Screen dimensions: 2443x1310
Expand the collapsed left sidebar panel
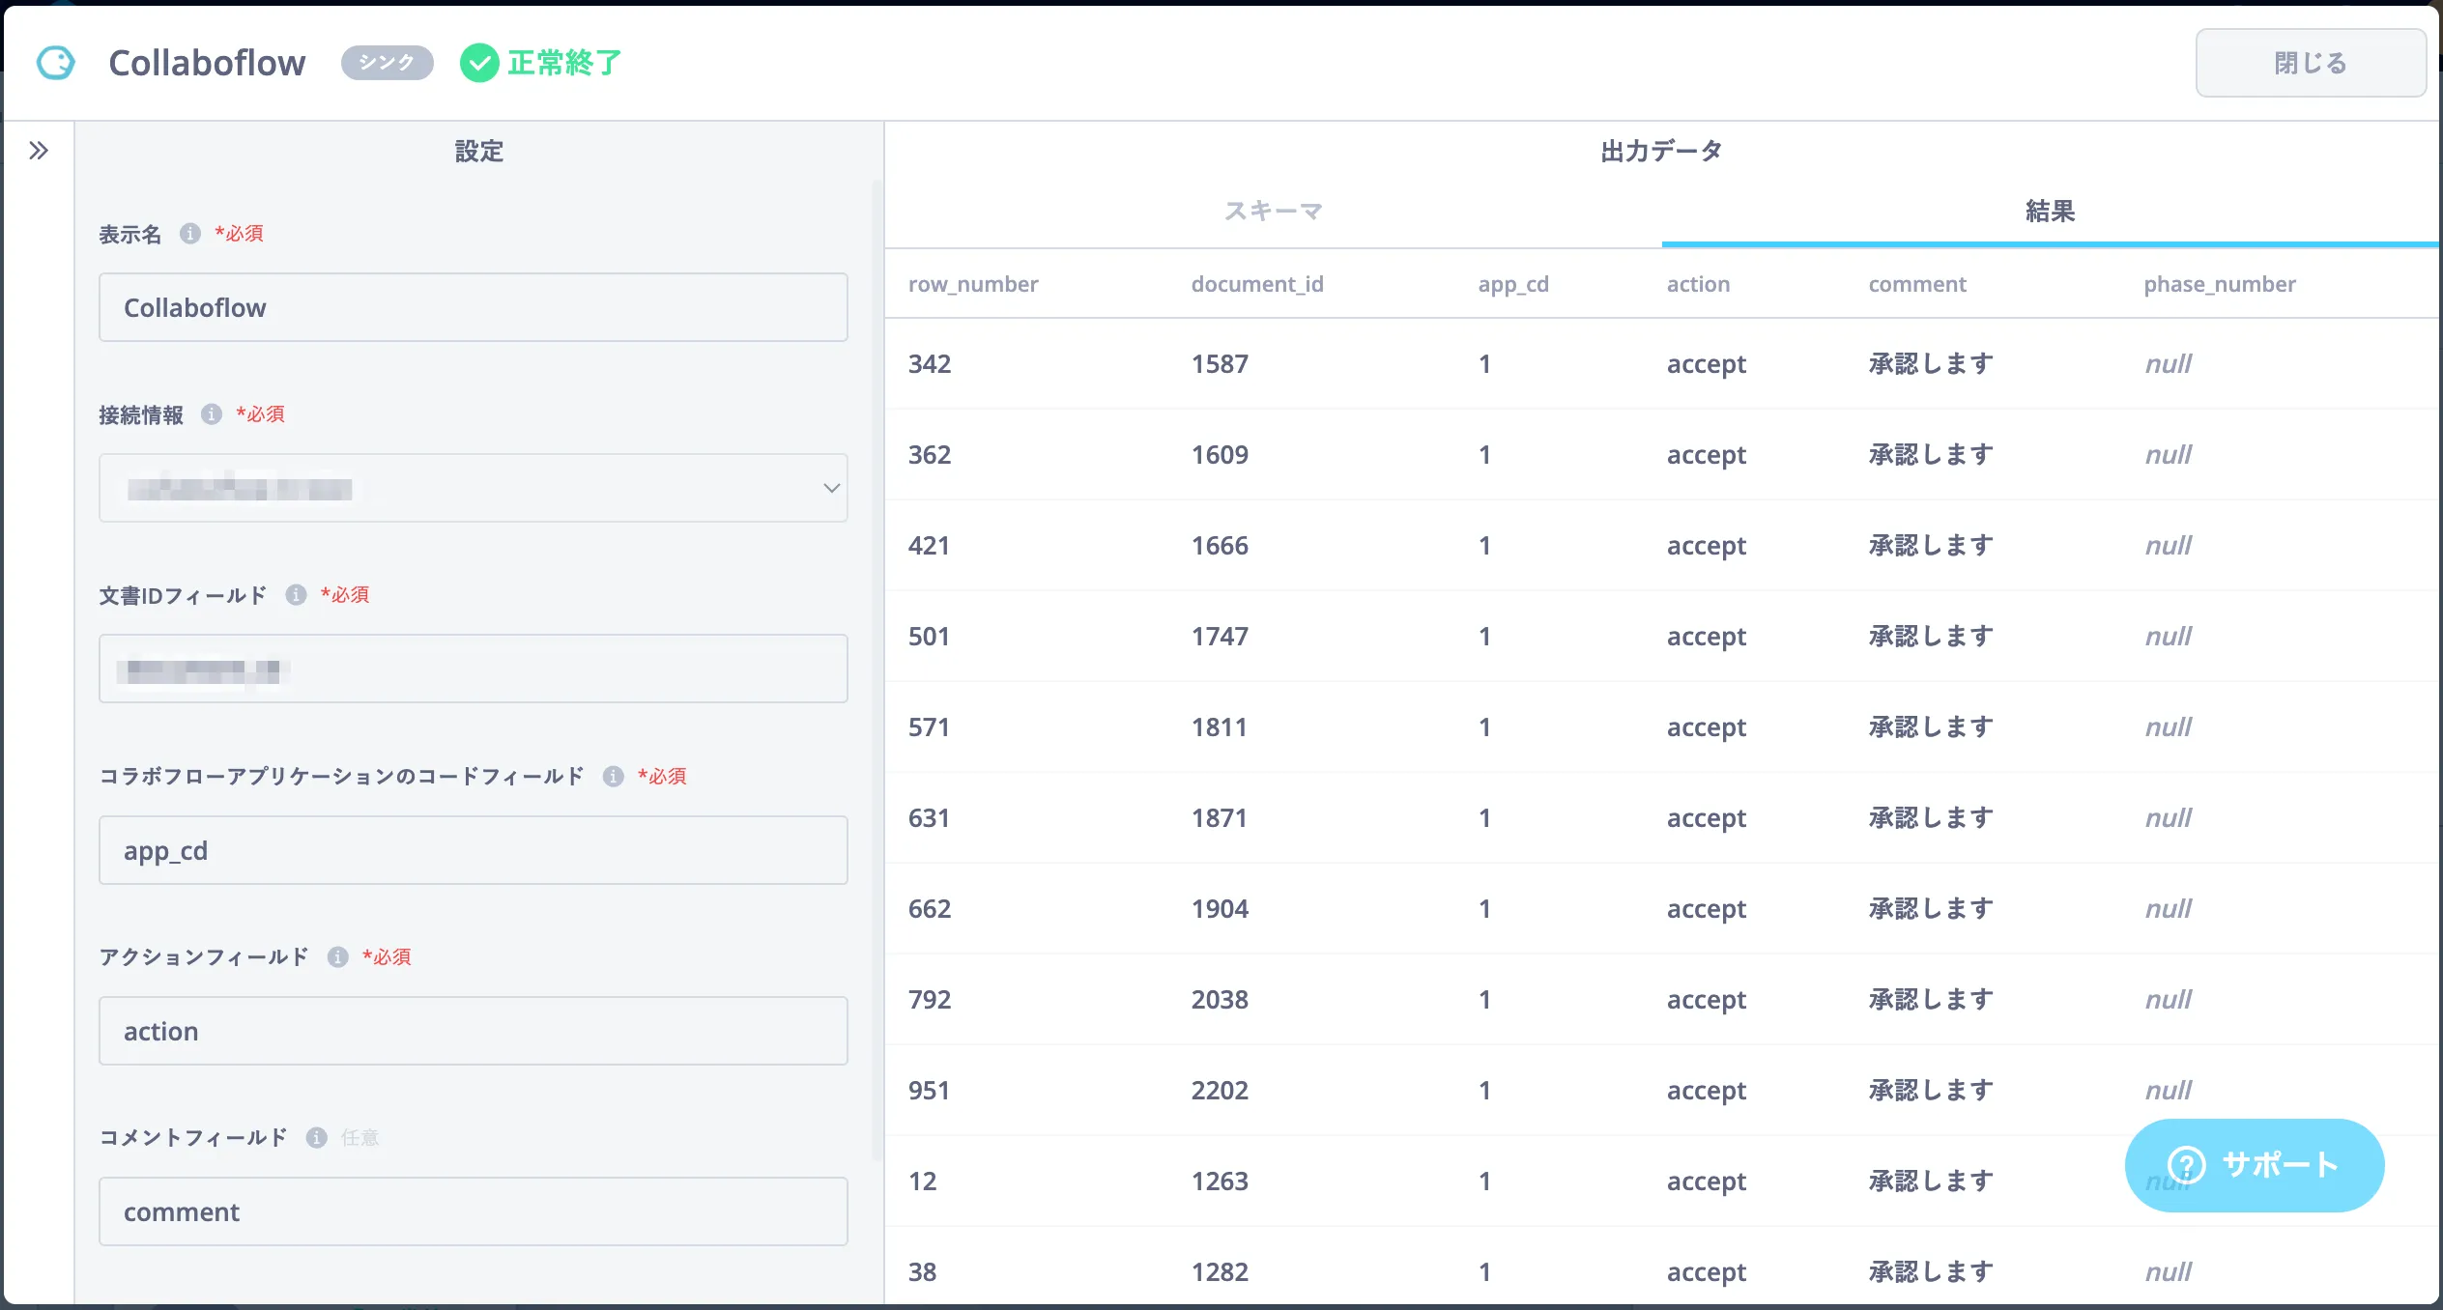pyautogui.click(x=39, y=151)
